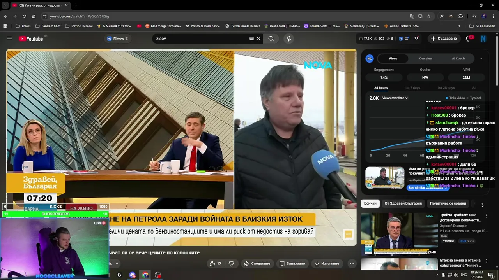Open the N channel avatar menu
This screenshot has height=280, width=499.
coord(483,38)
